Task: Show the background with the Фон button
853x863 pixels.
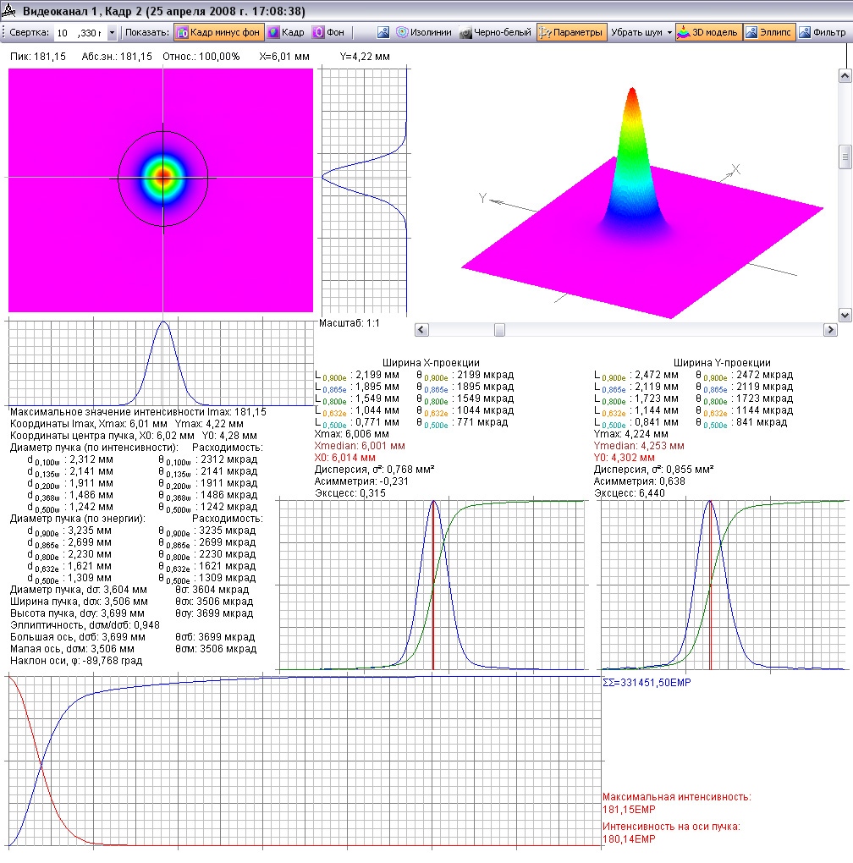Action: point(328,32)
